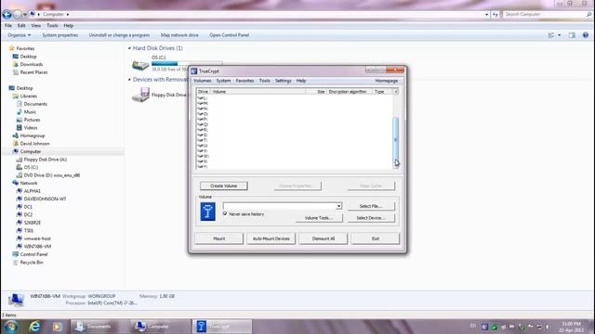Click the Explorer back arrow button
The image size is (595, 334).
(x=7, y=15)
